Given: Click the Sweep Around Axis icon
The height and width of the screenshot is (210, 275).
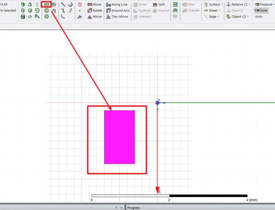Looking at the screenshot, I should coord(175,10).
